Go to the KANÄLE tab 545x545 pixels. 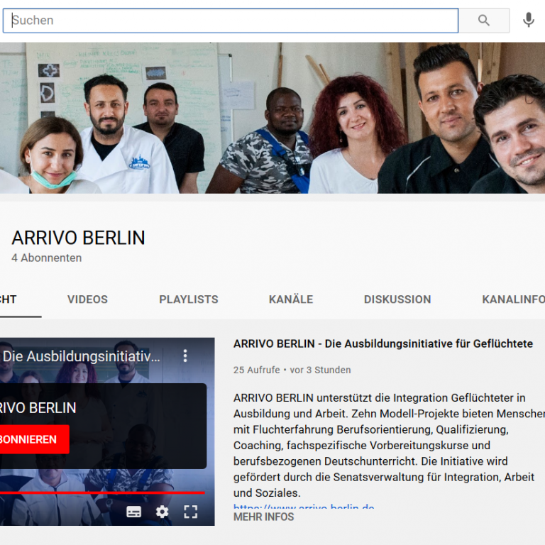click(291, 299)
